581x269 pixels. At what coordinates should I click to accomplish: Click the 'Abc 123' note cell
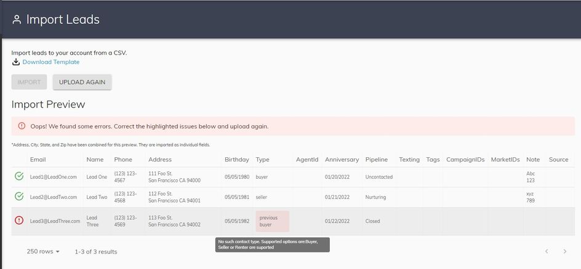pyautogui.click(x=531, y=177)
